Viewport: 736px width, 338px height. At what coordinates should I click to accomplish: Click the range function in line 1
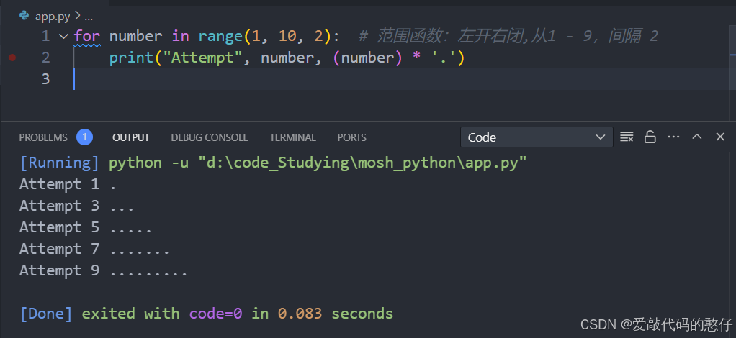[x=220, y=36]
